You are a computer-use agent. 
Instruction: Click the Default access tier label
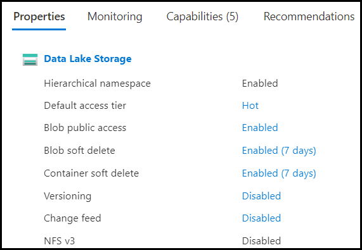click(x=85, y=106)
